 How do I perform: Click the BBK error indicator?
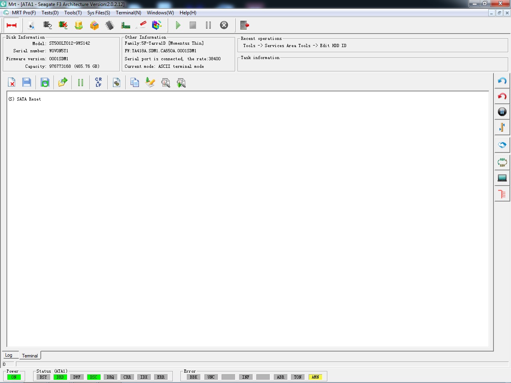point(194,377)
